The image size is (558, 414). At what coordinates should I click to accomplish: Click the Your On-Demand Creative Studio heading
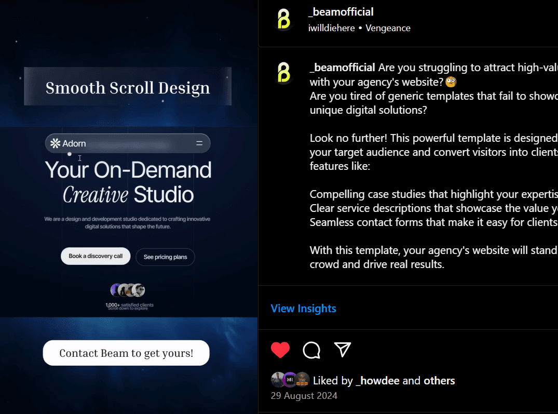[x=128, y=182]
